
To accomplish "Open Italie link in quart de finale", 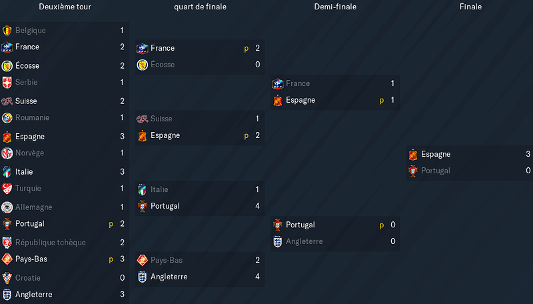I will pyautogui.click(x=159, y=189).
